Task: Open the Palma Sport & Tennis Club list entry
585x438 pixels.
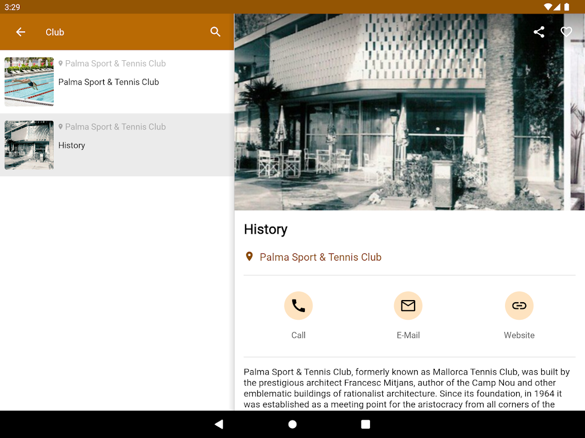Action: pyautogui.click(x=117, y=82)
